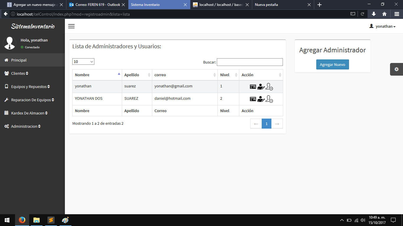This screenshot has width=403, height=226.
Task: Click Mostrando 1 a 2 de entradas text
Action: point(98,123)
